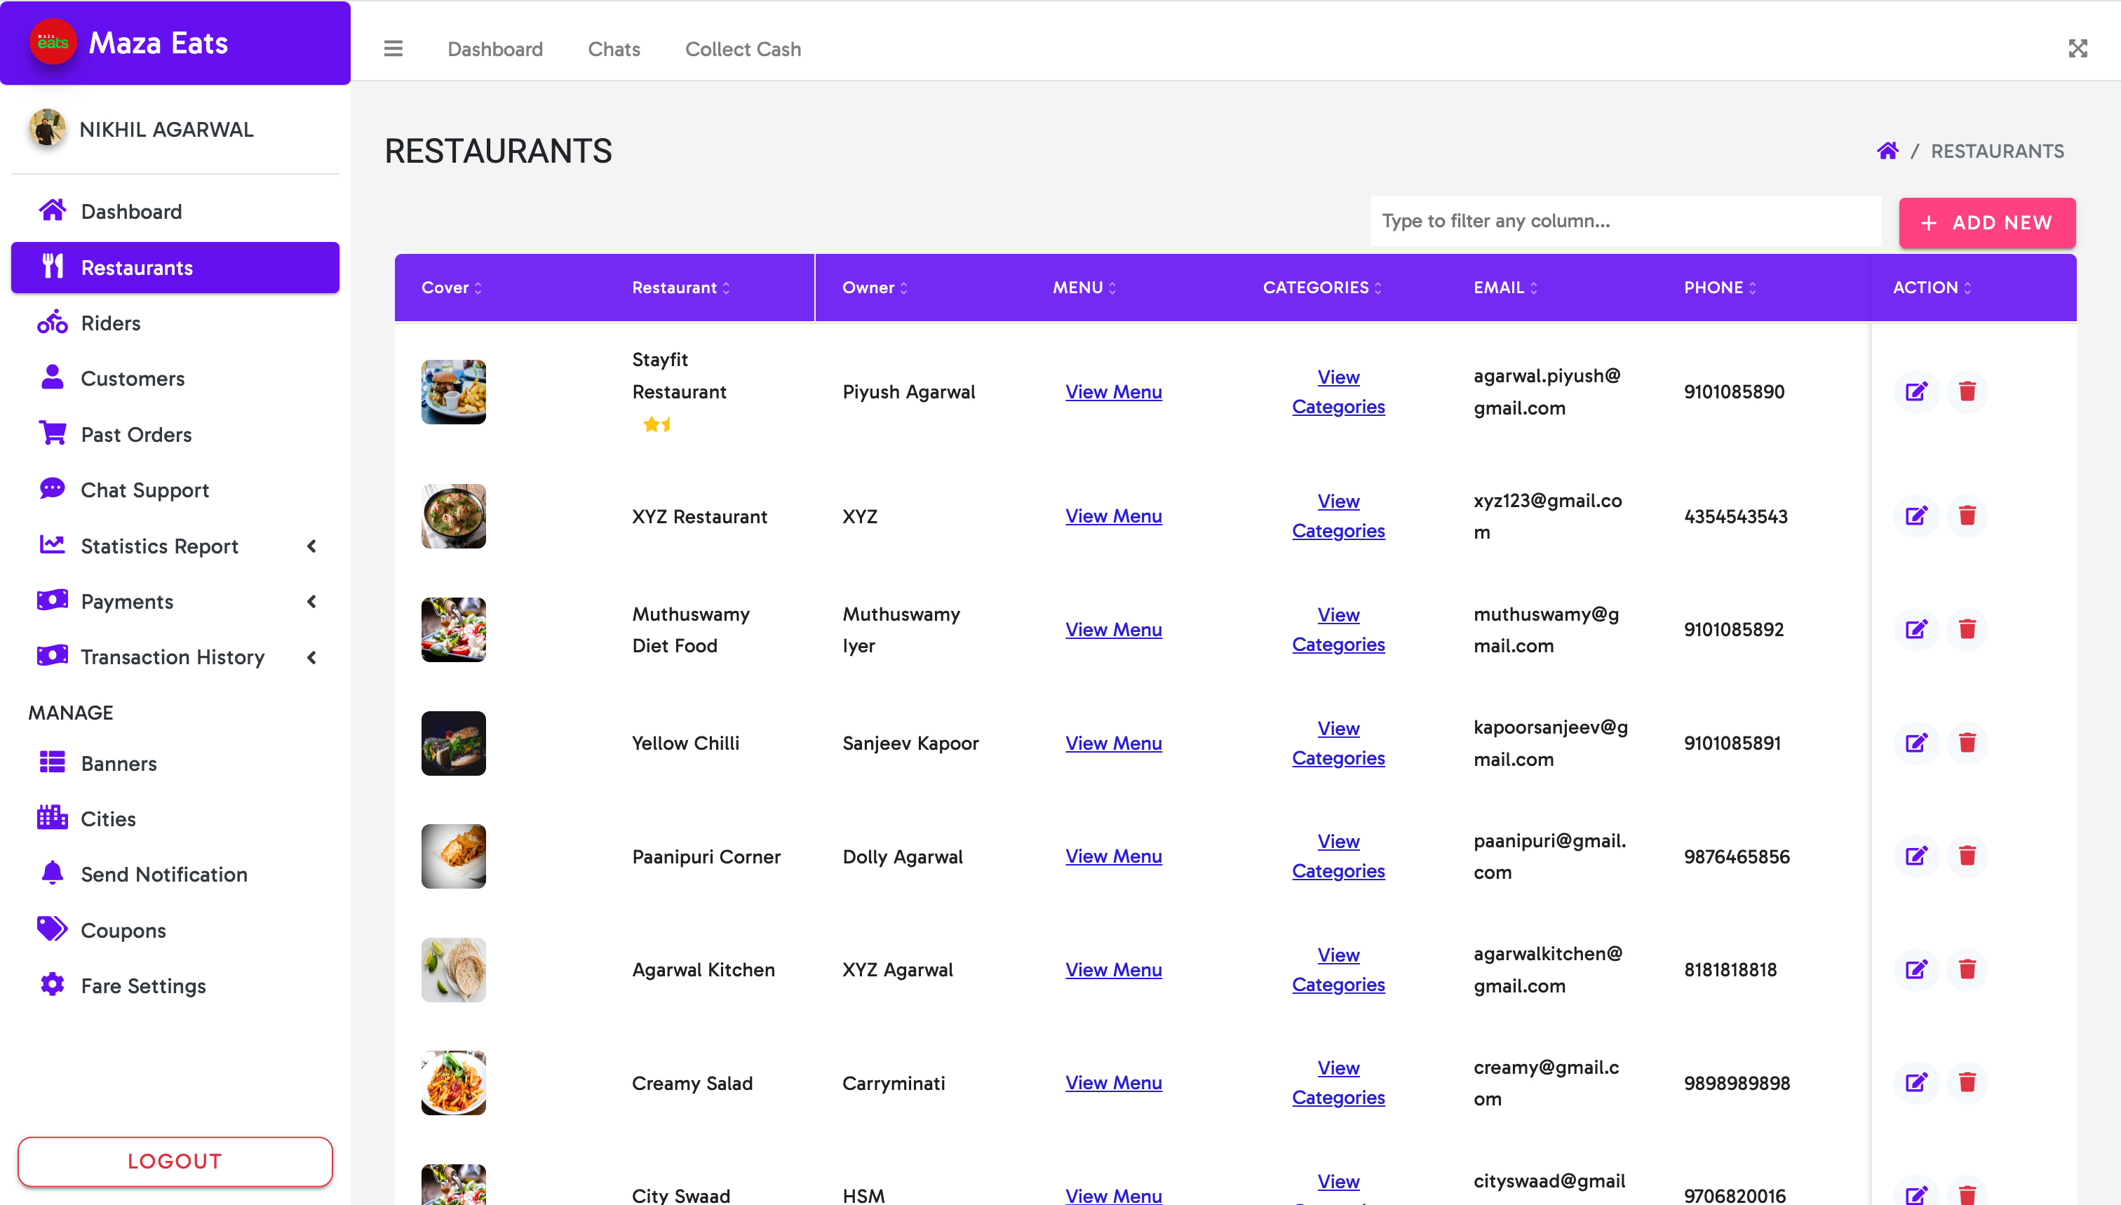Open Coupons from the sidebar
The height and width of the screenshot is (1205, 2121).
coord(123,929)
